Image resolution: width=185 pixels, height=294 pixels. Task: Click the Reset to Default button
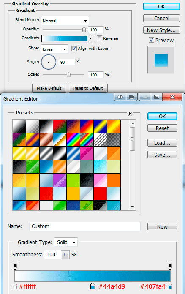(88, 88)
